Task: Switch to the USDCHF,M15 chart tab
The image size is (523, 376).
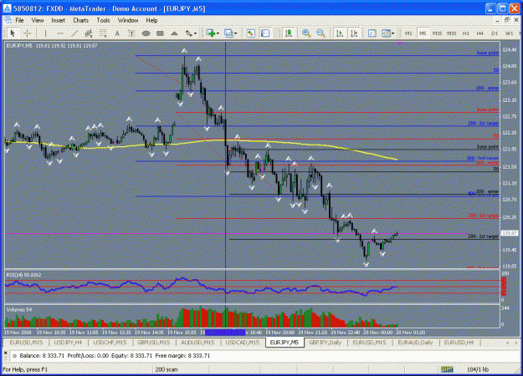Action: [110, 342]
